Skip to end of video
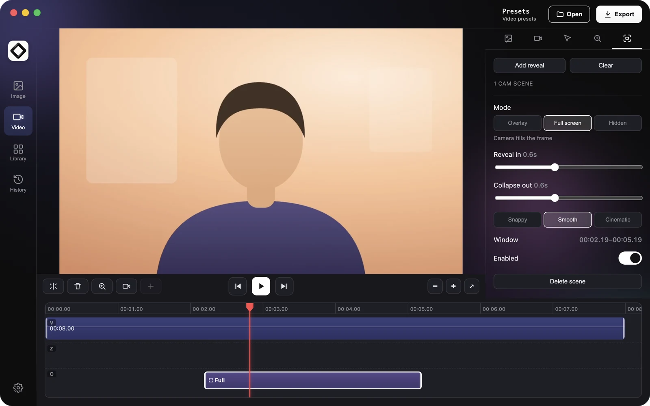650x406 pixels. pyautogui.click(x=284, y=286)
